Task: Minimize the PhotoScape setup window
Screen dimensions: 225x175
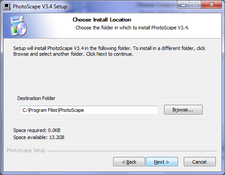Action: tap(183, 5)
